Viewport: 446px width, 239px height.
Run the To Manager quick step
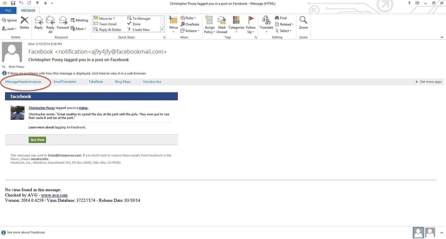tap(139, 18)
